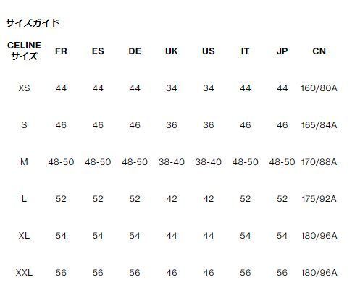Image resolution: width=360 pixels, height=301 pixels.
Task: Click the サイズガイド heading
Action: tap(33, 23)
